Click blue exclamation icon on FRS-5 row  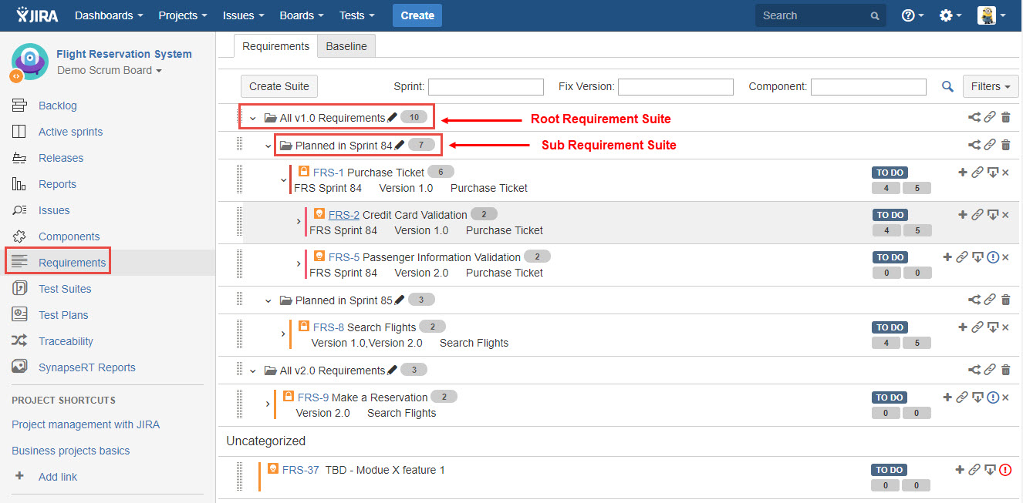coord(993,257)
